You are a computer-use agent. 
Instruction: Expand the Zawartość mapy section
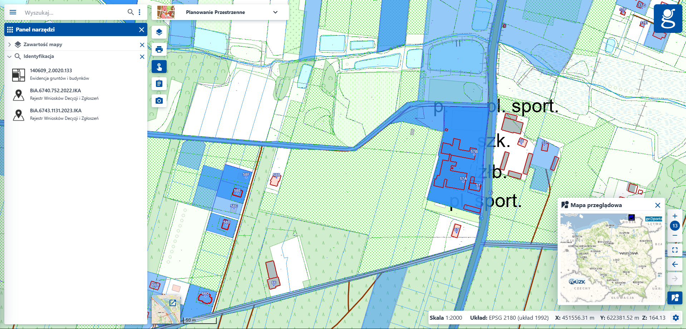(10, 45)
